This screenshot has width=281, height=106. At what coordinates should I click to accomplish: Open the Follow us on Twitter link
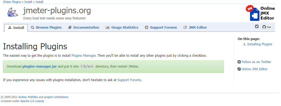pos(256,62)
